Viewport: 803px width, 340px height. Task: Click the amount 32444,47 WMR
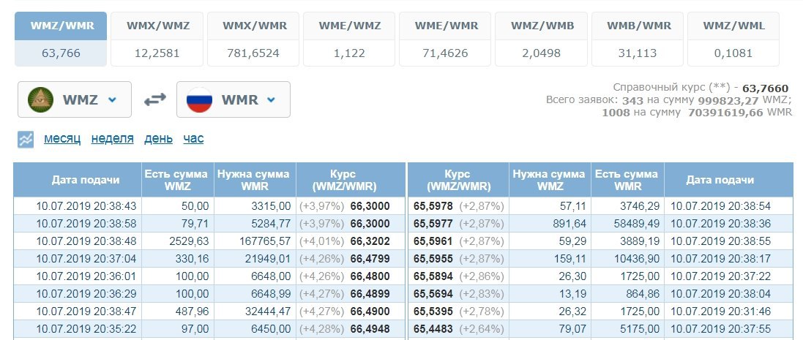click(x=267, y=311)
